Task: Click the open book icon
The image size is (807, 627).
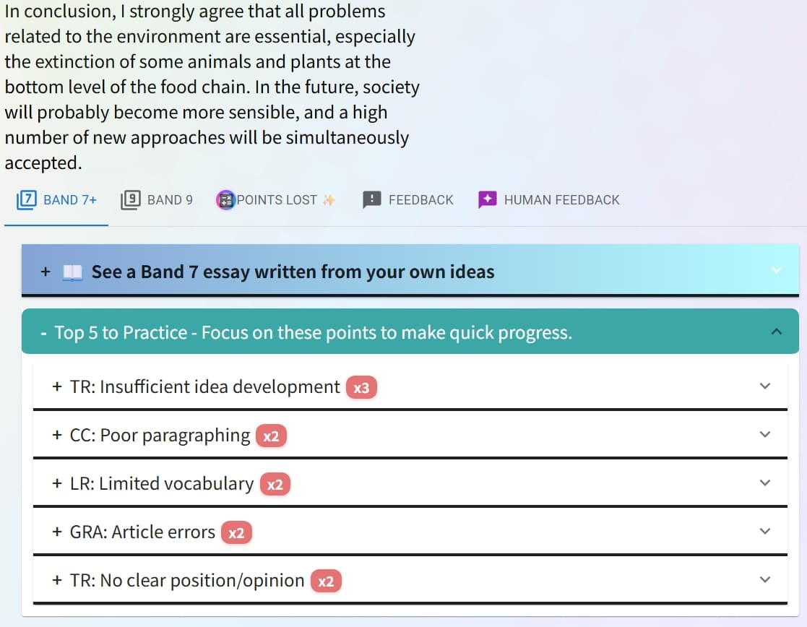Action: tap(72, 272)
